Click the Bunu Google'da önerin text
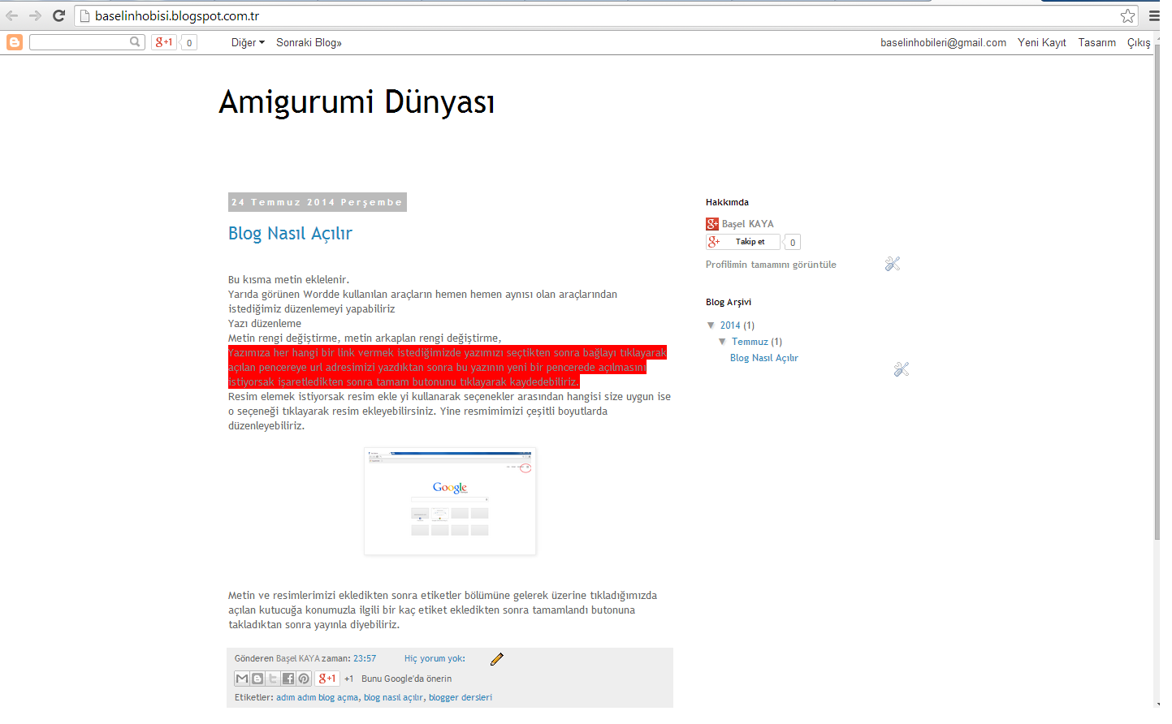Viewport: 1172px width, 724px height. (406, 679)
